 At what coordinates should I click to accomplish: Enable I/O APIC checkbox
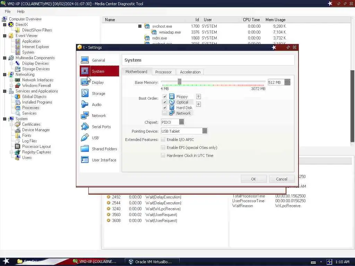[x=163, y=140]
